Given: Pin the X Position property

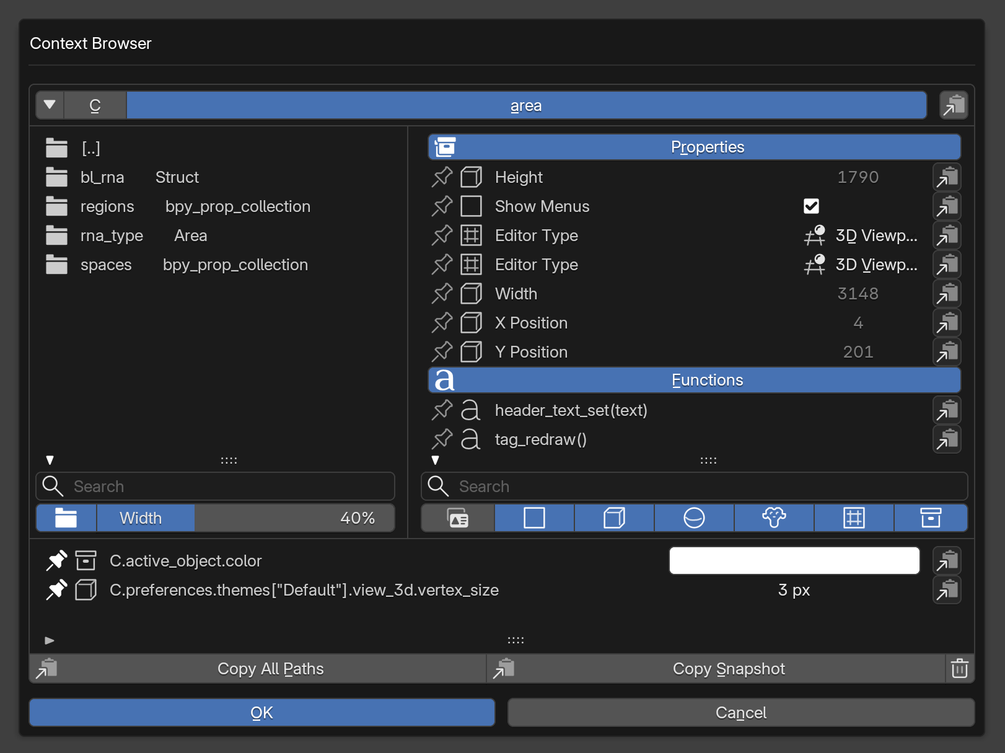Looking at the screenshot, I should tap(442, 323).
